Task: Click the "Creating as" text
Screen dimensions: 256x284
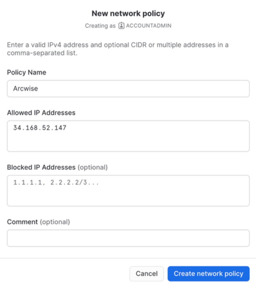Action: pyautogui.click(x=101, y=26)
